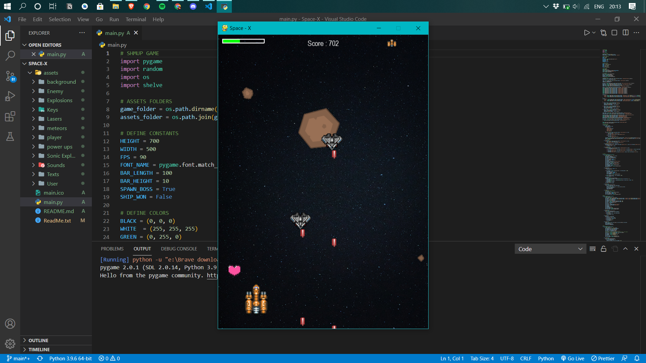The width and height of the screenshot is (646, 363).
Task: Open Source Control view with 81 badge
Action: 10,76
